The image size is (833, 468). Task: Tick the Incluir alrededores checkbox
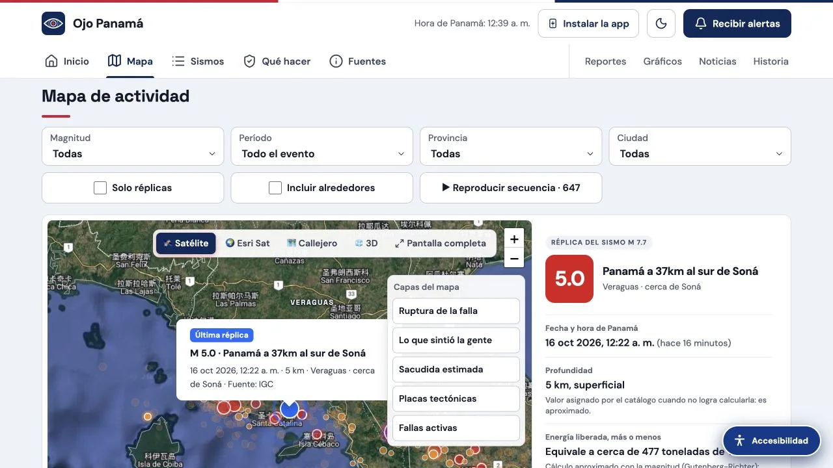click(x=275, y=188)
